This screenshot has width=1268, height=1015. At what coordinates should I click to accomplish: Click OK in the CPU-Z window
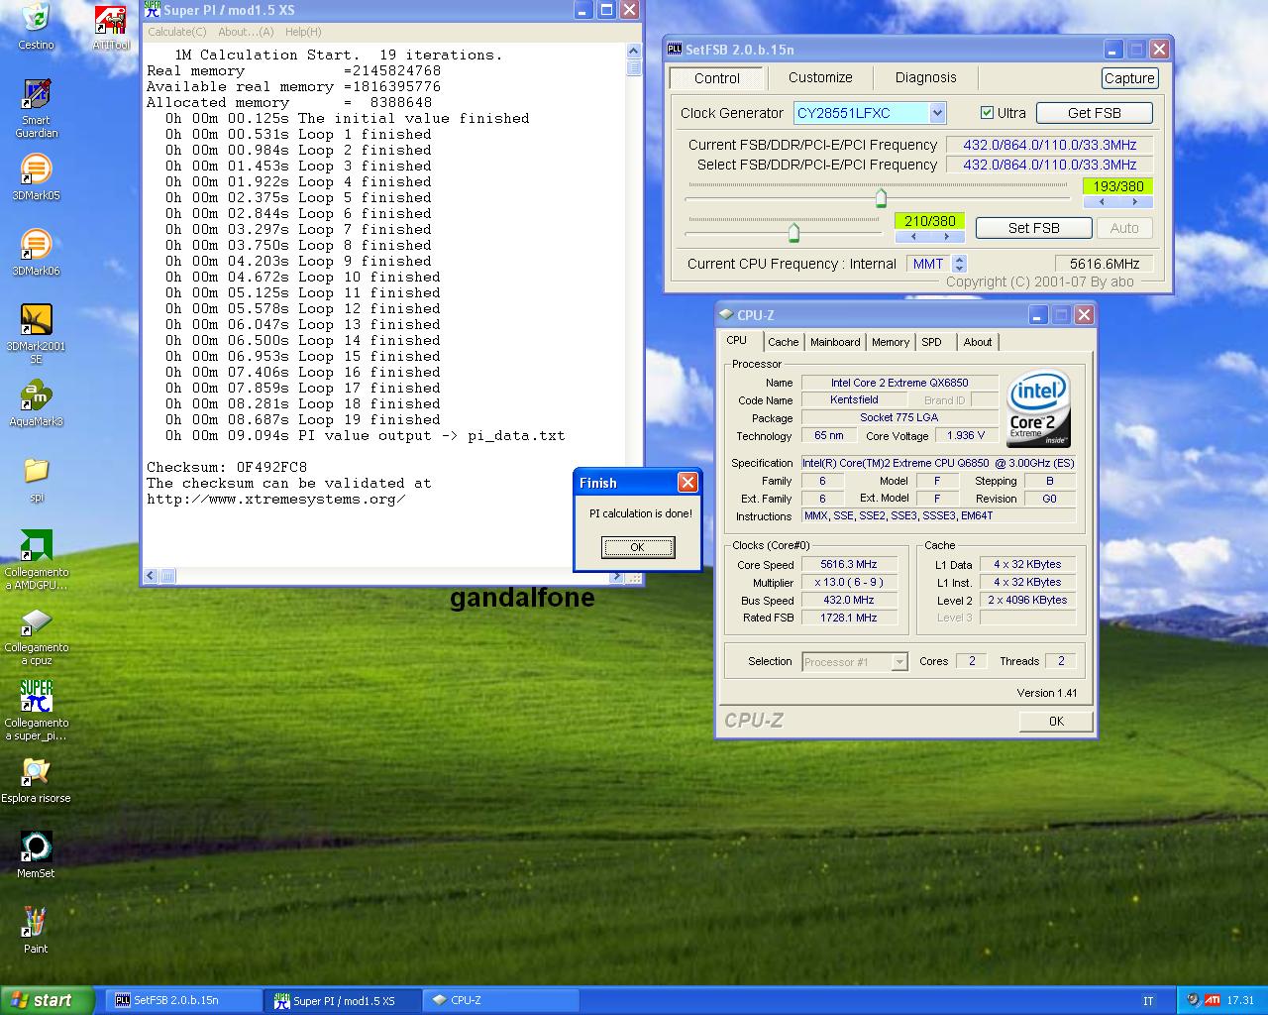pyautogui.click(x=1056, y=721)
